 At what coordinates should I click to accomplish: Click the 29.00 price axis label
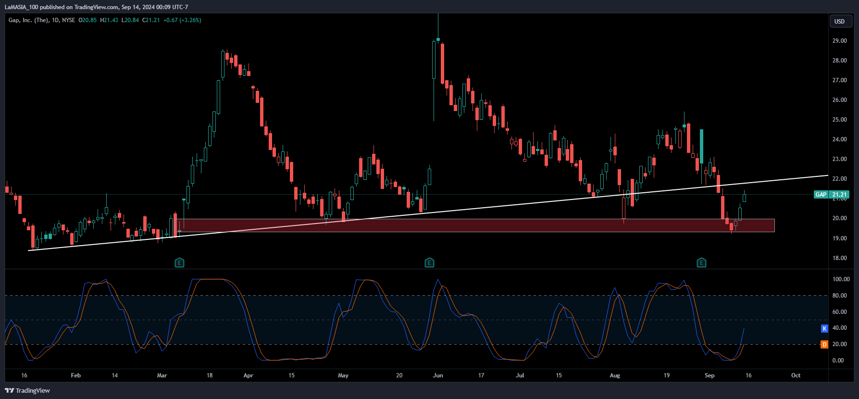pos(840,41)
